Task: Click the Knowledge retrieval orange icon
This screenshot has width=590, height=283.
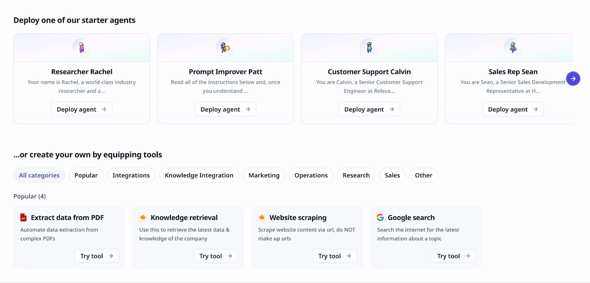Action: (143, 217)
